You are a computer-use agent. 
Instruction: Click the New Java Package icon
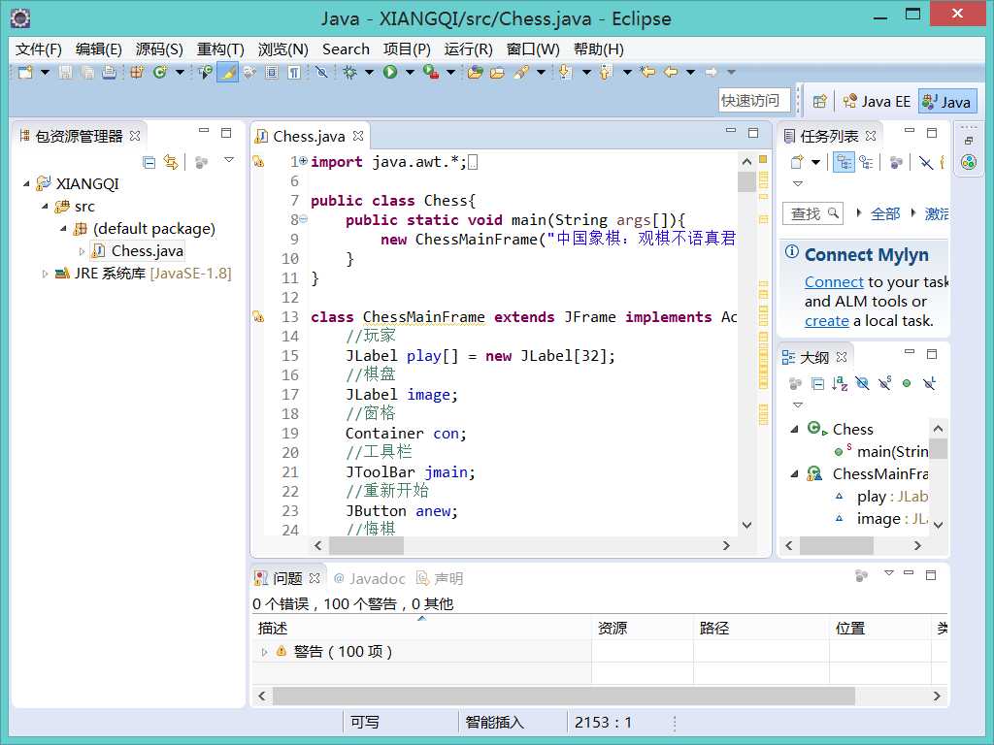[x=136, y=72]
